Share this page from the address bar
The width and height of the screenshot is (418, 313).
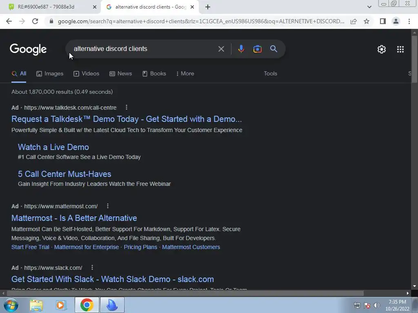click(x=354, y=21)
